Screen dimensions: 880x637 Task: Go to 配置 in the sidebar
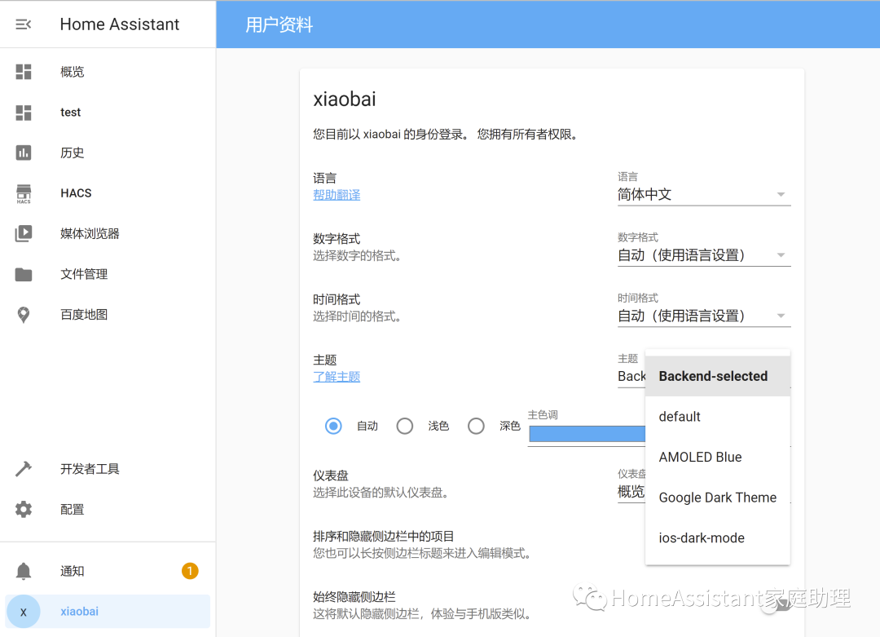[x=108, y=510]
